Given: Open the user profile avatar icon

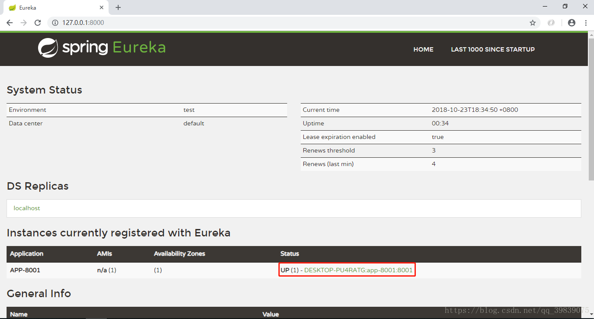Looking at the screenshot, I should [x=572, y=23].
